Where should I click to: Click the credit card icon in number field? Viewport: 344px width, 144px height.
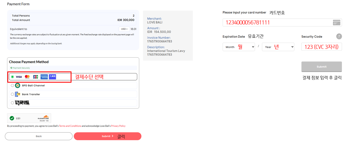coord(337,23)
